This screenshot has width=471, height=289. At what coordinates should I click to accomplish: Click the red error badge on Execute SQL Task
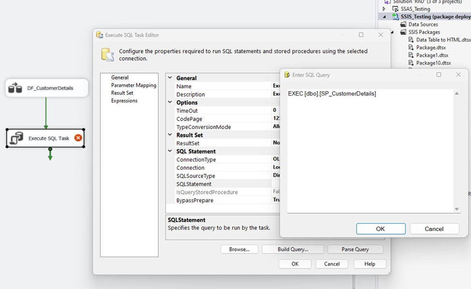tap(77, 137)
